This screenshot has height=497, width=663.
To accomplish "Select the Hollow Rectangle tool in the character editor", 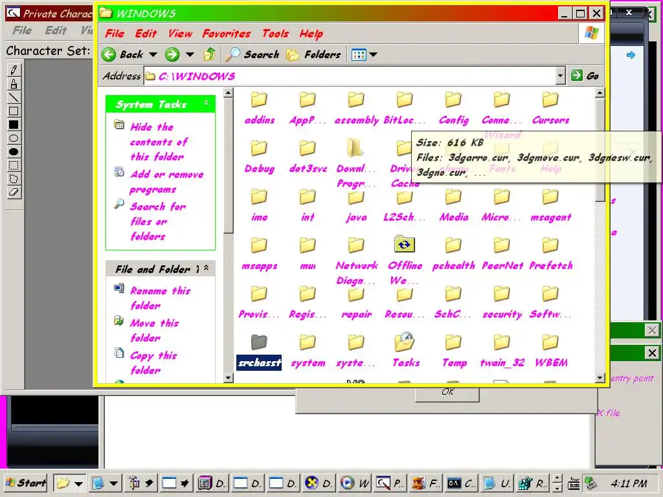I will [14, 111].
